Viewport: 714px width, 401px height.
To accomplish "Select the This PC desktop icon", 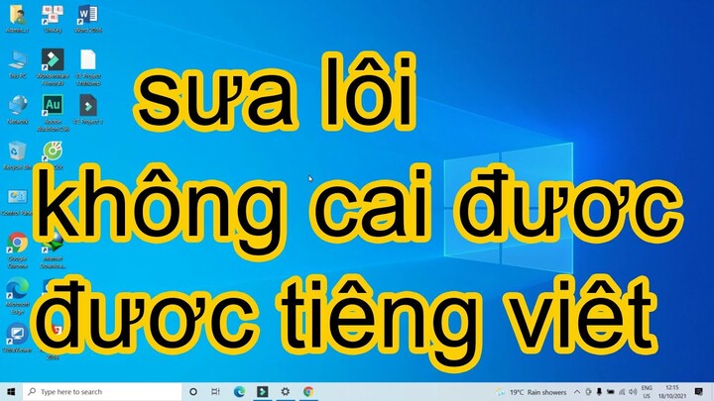I will (x=17, y=61).
